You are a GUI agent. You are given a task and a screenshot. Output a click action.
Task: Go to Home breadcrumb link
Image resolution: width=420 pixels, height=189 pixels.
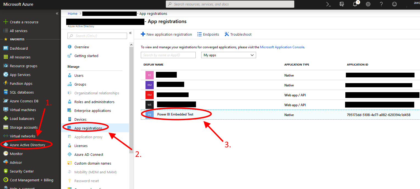[73, 13]
